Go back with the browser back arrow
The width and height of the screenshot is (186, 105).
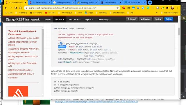click(x=6, y=8)
